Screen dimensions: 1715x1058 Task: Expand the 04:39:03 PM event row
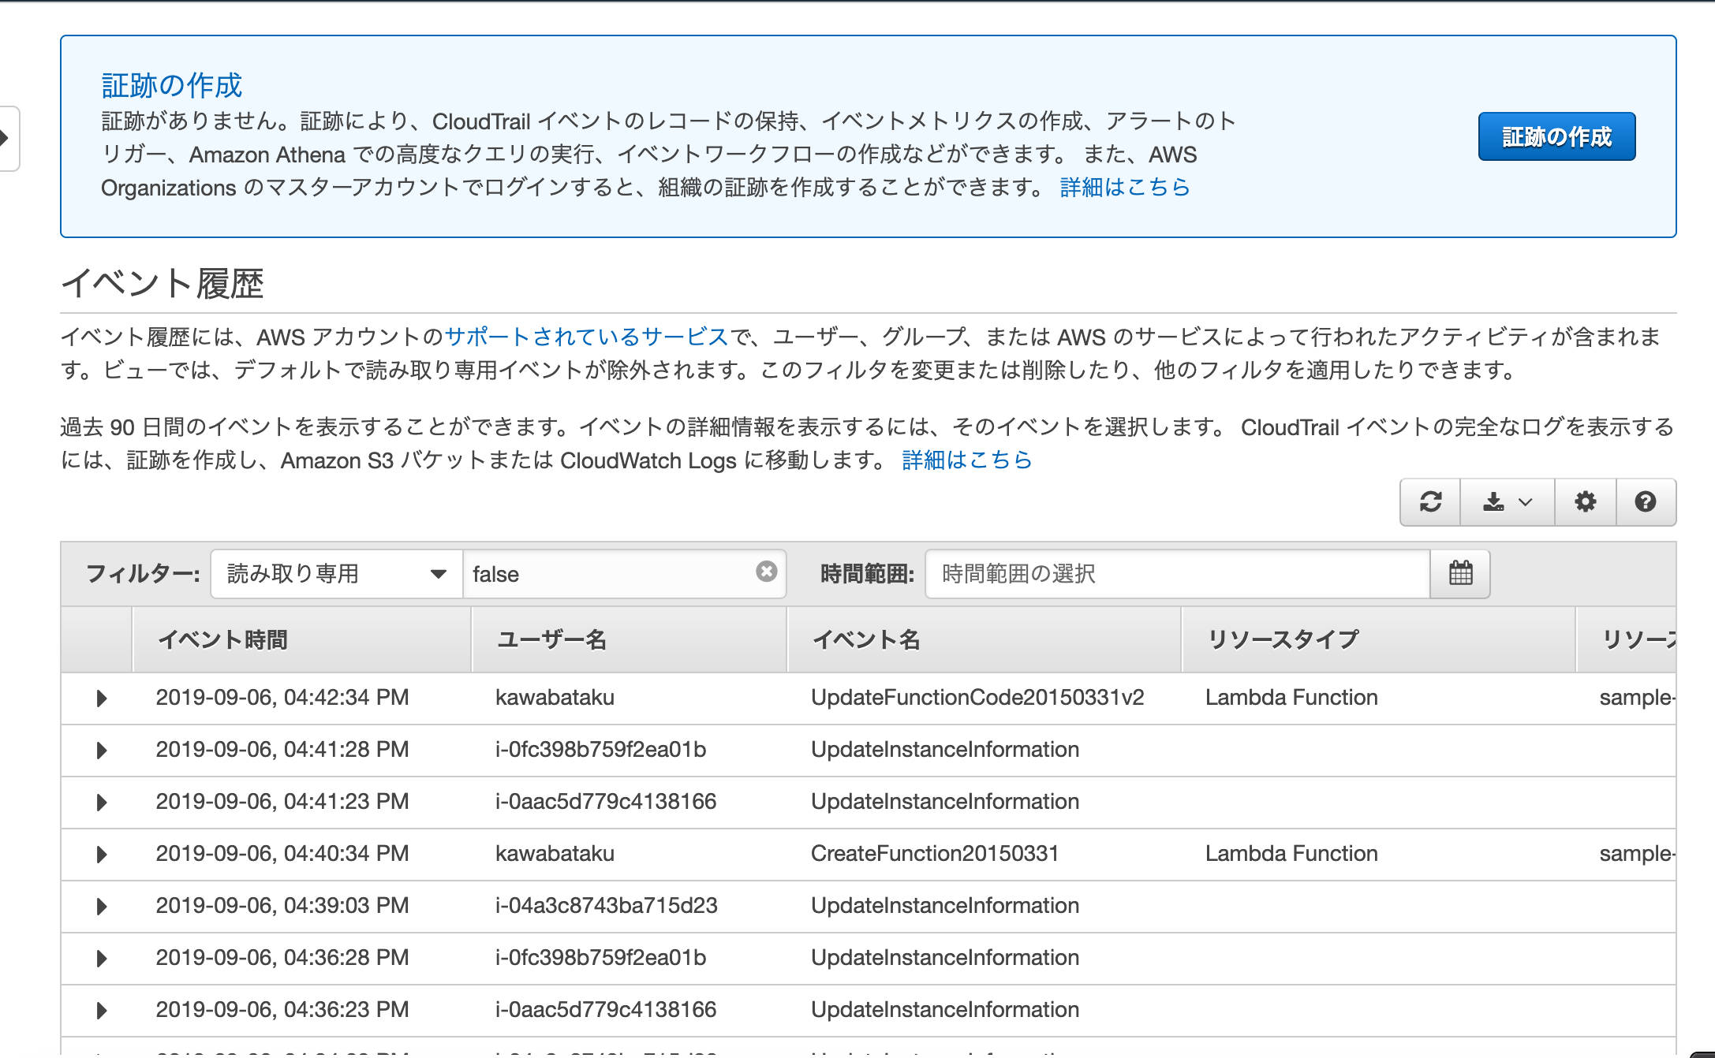102,906
